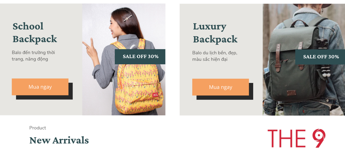Select the New Arrivals heading
This screenshot has width=345, height=154.
59,140
